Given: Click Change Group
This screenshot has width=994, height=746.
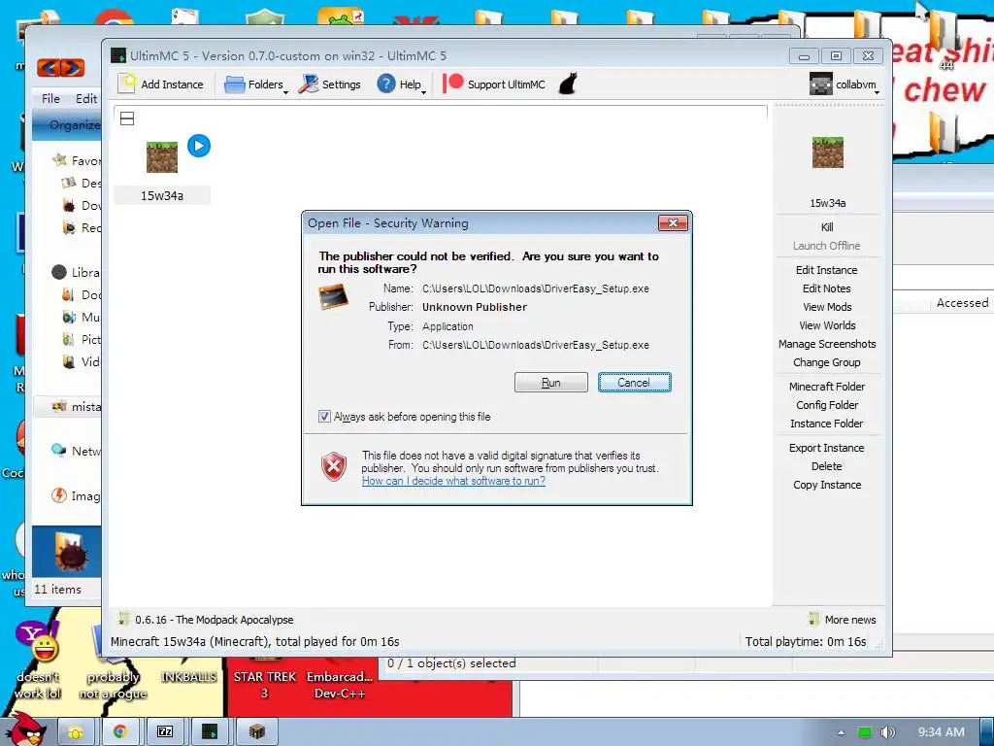Looking at the screenshot, I should tap(827, 362).
